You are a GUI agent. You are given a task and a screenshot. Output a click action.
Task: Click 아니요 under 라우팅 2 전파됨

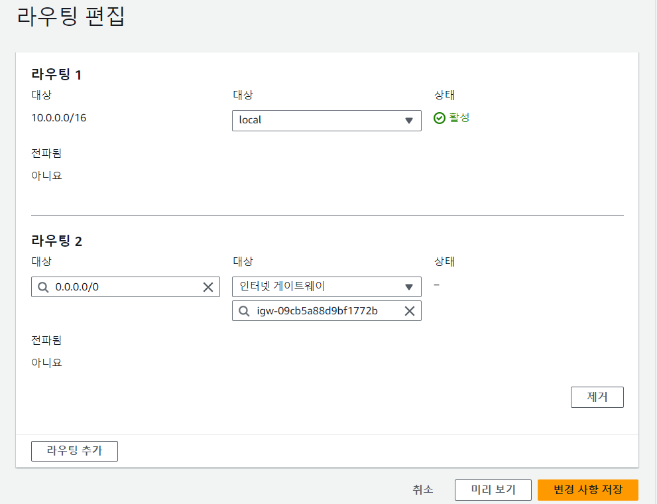46,362
